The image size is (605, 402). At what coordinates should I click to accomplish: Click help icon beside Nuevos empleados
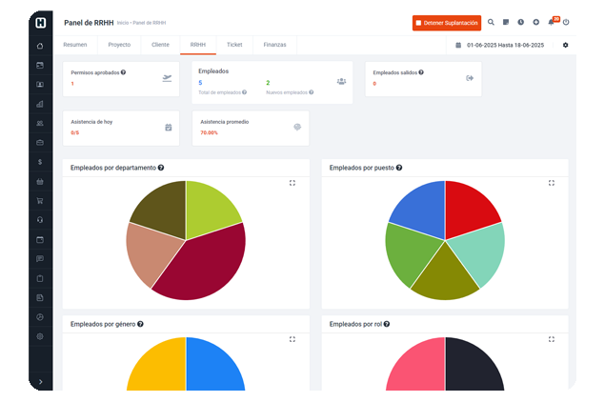coord(311,92)
